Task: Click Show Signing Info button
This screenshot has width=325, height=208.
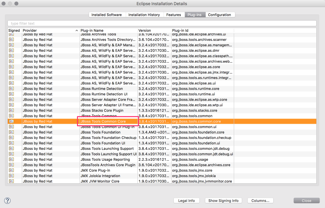Action: point(224,201)
